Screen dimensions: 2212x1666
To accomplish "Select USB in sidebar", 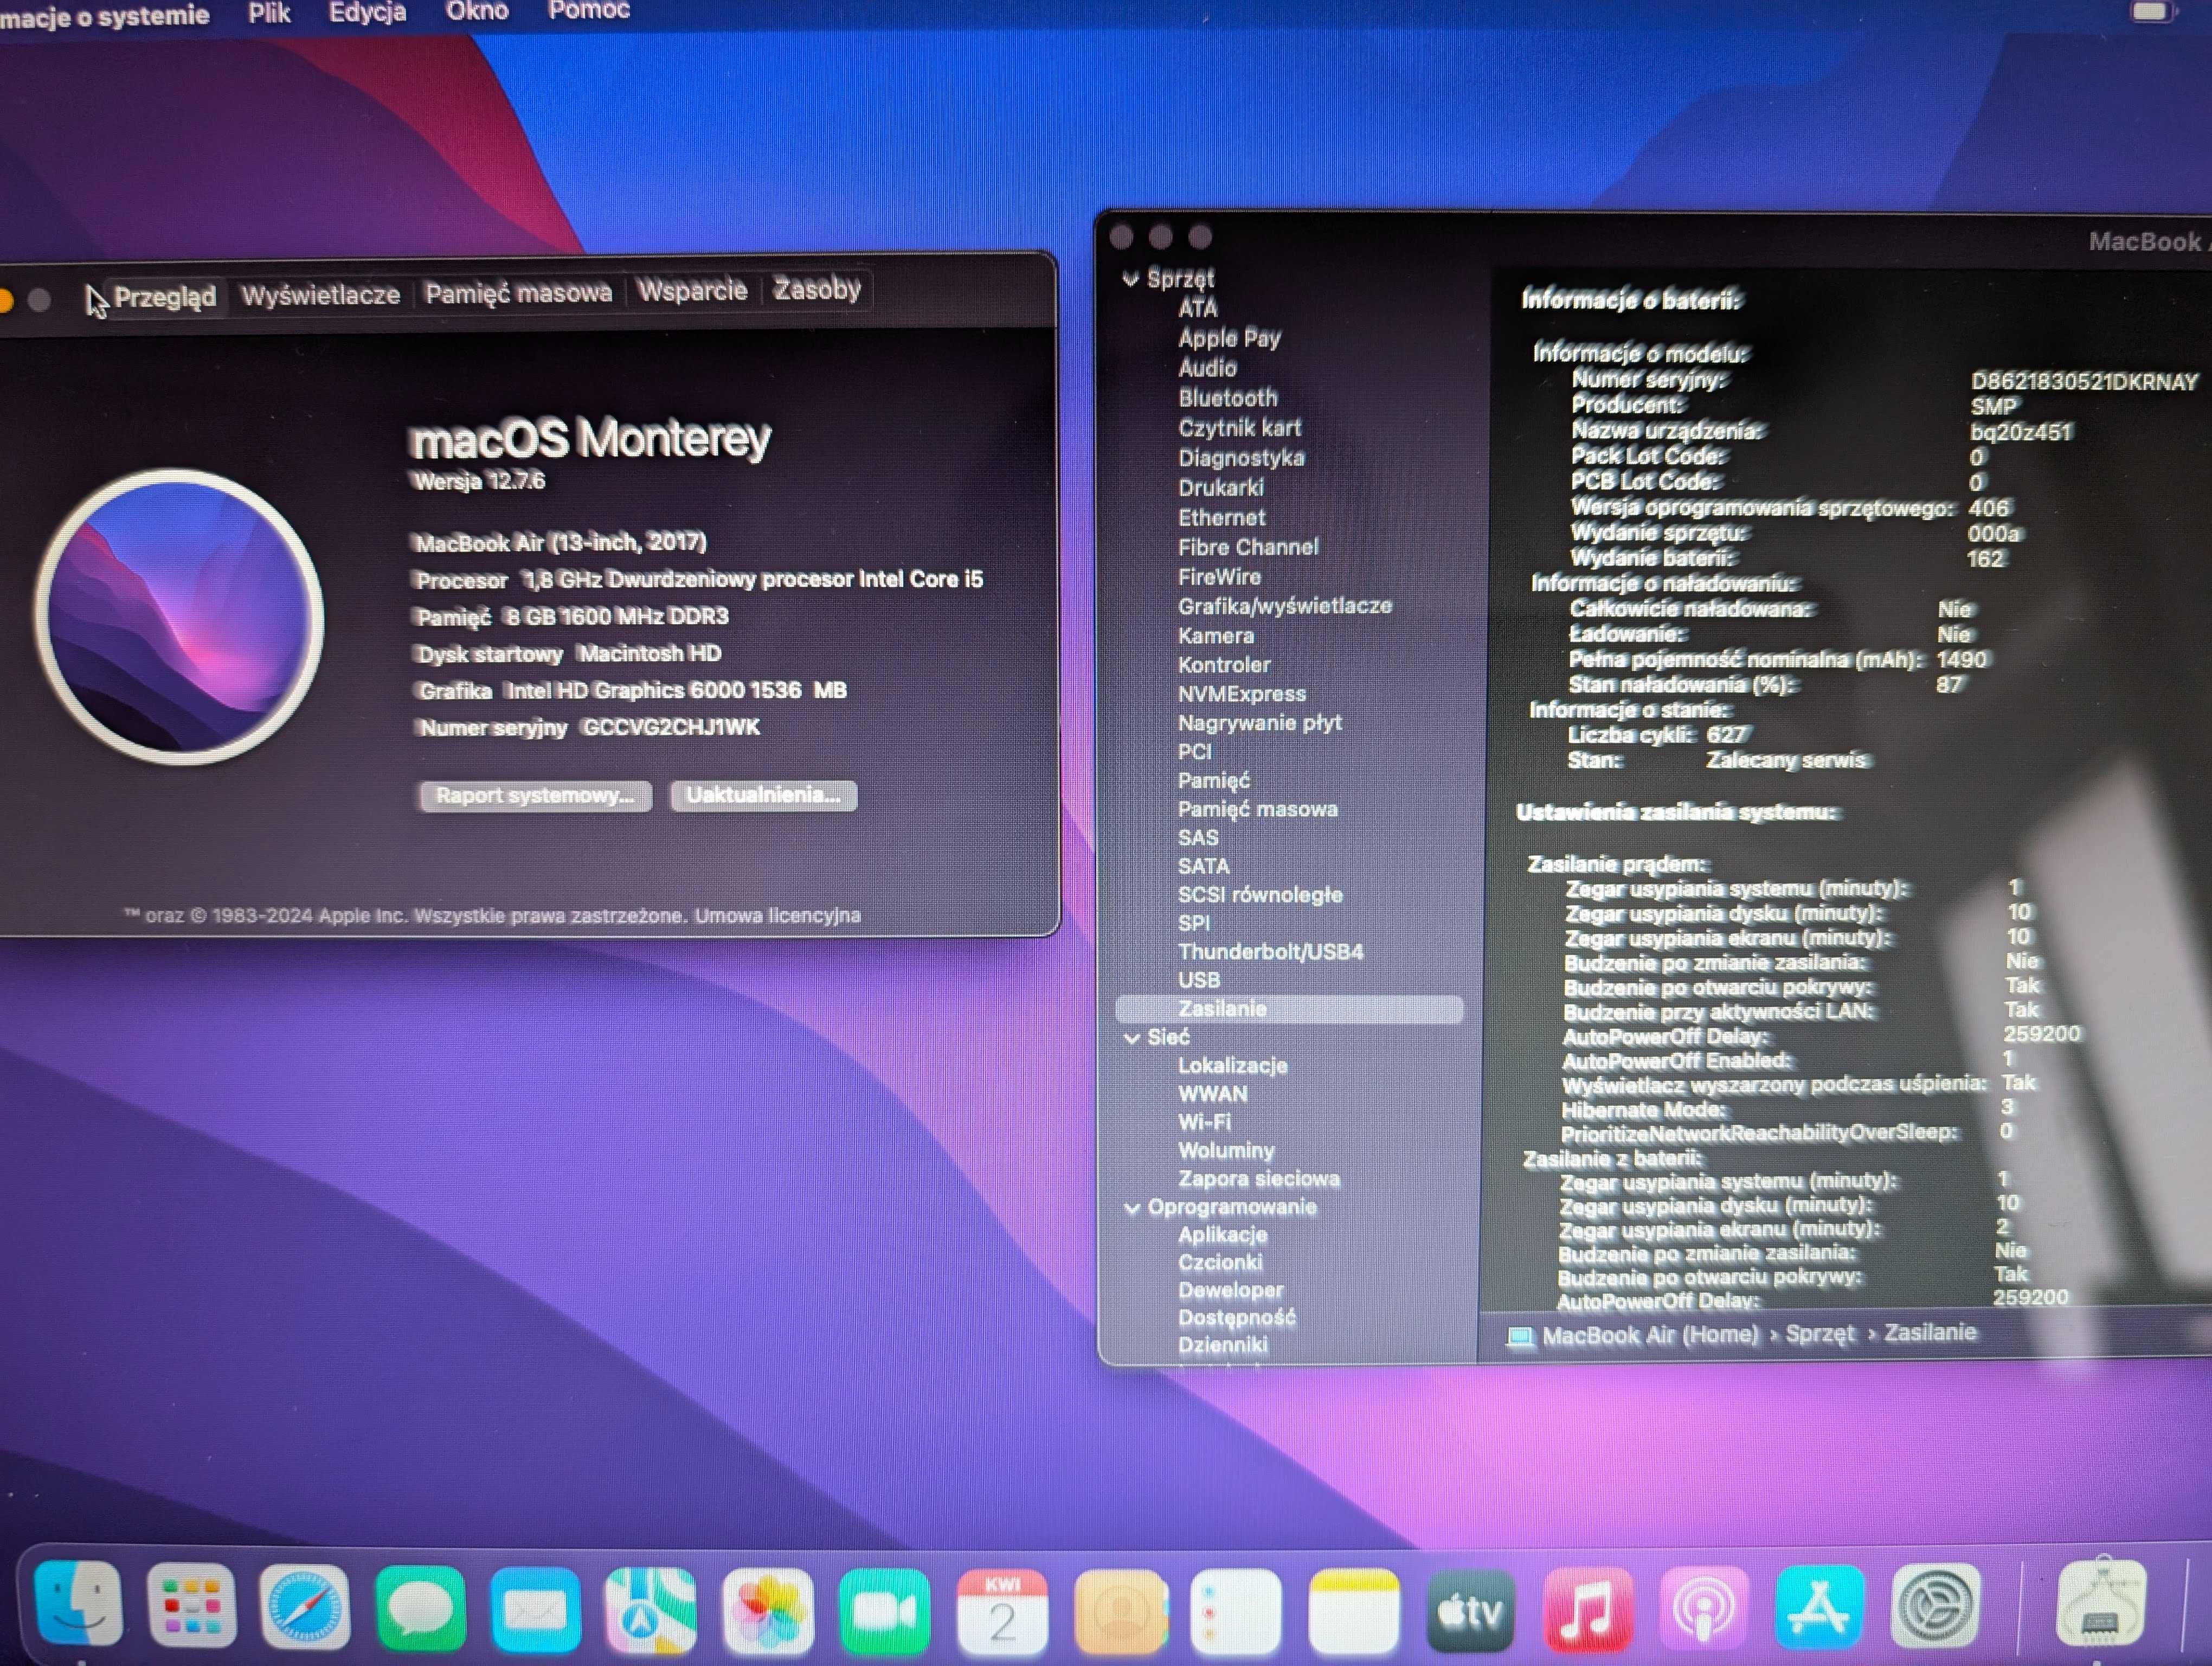I will click(1198, 980).
